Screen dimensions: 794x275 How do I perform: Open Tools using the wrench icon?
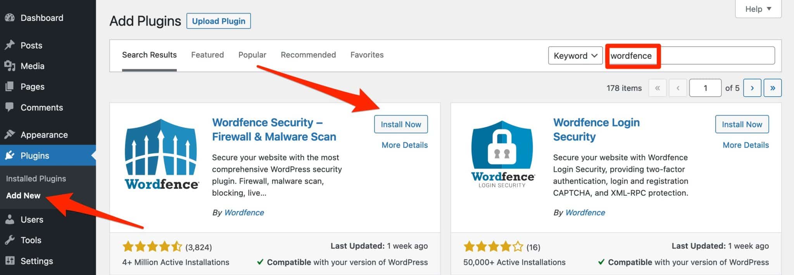click(9, 240)
